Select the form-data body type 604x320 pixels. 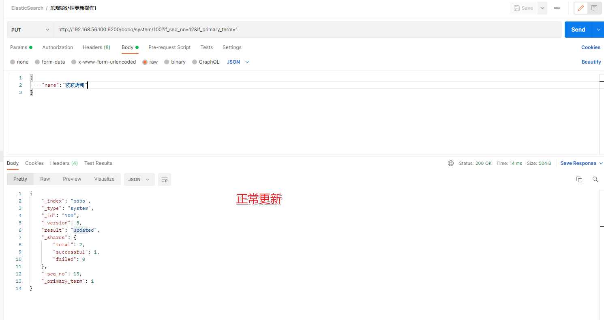pos(50,62)
